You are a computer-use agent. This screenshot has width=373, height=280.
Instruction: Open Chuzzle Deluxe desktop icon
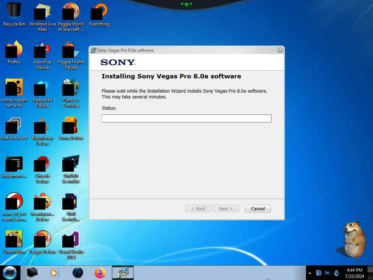tap(42, 169)
